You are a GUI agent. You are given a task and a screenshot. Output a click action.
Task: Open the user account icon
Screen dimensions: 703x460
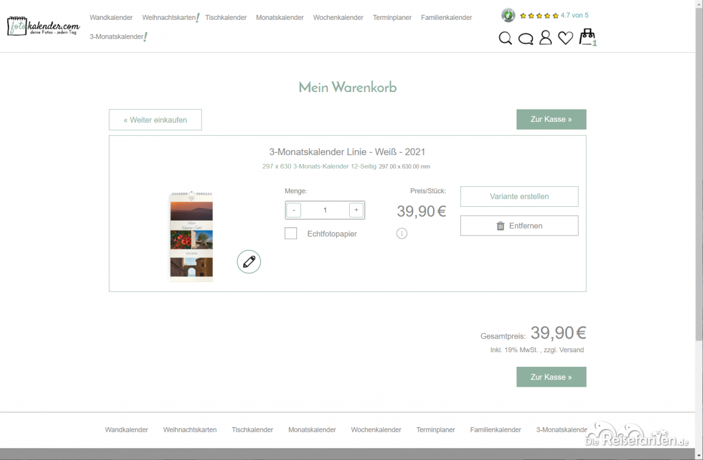click(x=545, y=38)
